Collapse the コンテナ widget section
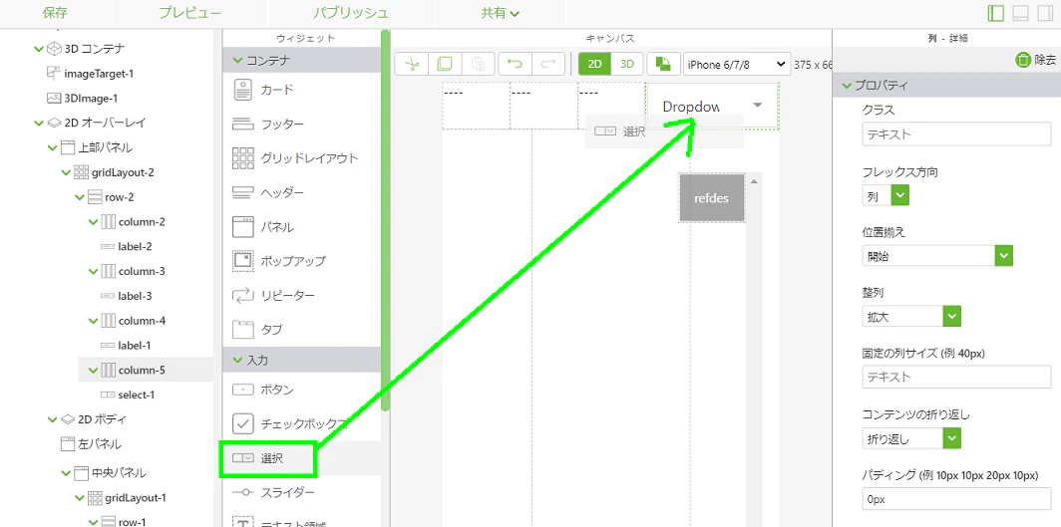Screen dimensions: 1061x527 [237, 60]
